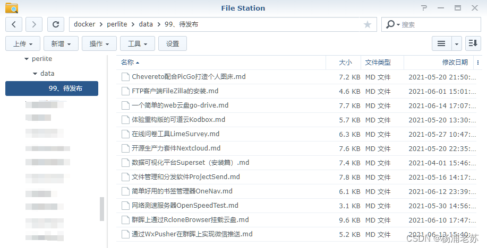Click the search magnifier icon
The height and width of the screenshot is (248, 487).
pyautogui.click(x=390, y=24)
